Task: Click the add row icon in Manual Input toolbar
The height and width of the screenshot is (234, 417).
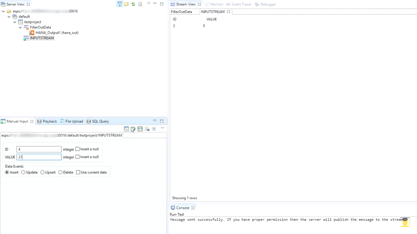Action: 154,129
